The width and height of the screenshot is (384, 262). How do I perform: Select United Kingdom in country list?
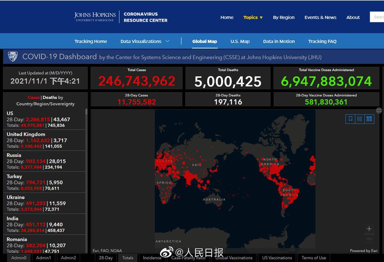pos(26,134)
